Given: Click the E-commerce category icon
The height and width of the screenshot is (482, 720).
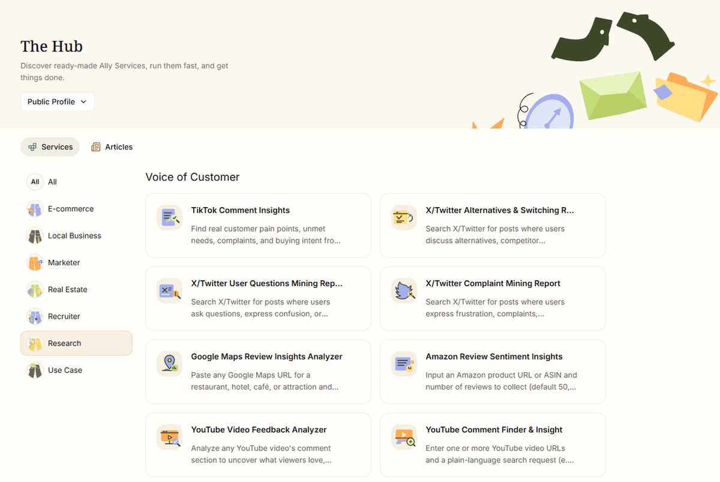Looking at the screenshot, I should [x=35, y=209].
